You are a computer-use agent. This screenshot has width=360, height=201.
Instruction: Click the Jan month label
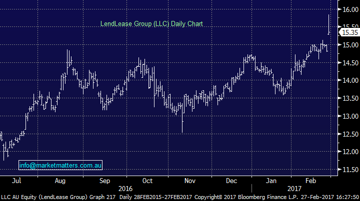pos(271,181)
